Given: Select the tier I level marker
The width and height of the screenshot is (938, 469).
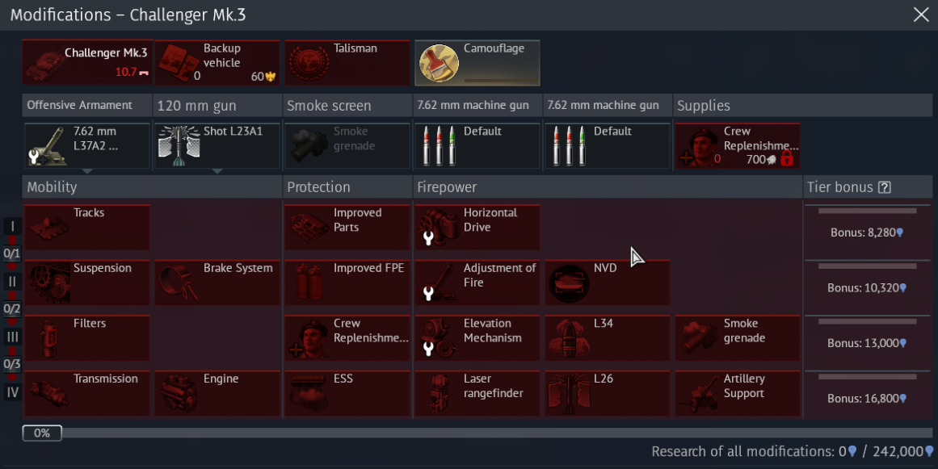Looking at the screenshot, I should (12, 227).
